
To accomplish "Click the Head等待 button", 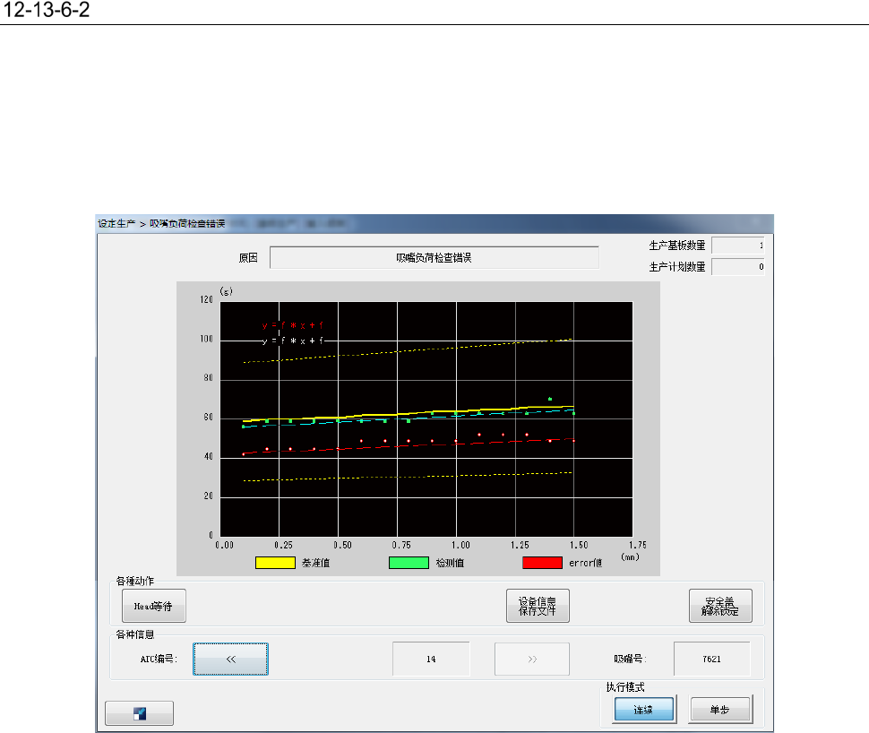I will pos(153,606).
